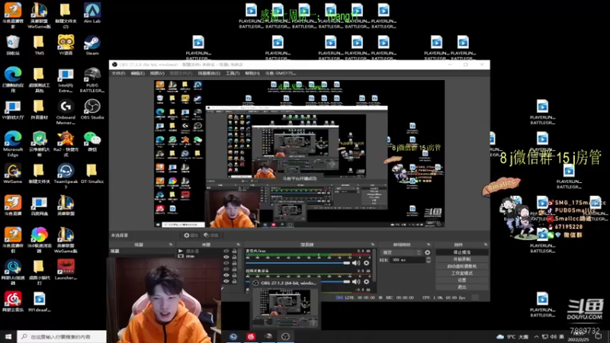
Task: Open the 视图(V) menu in OBS
Action: click(x=157, y=73)
